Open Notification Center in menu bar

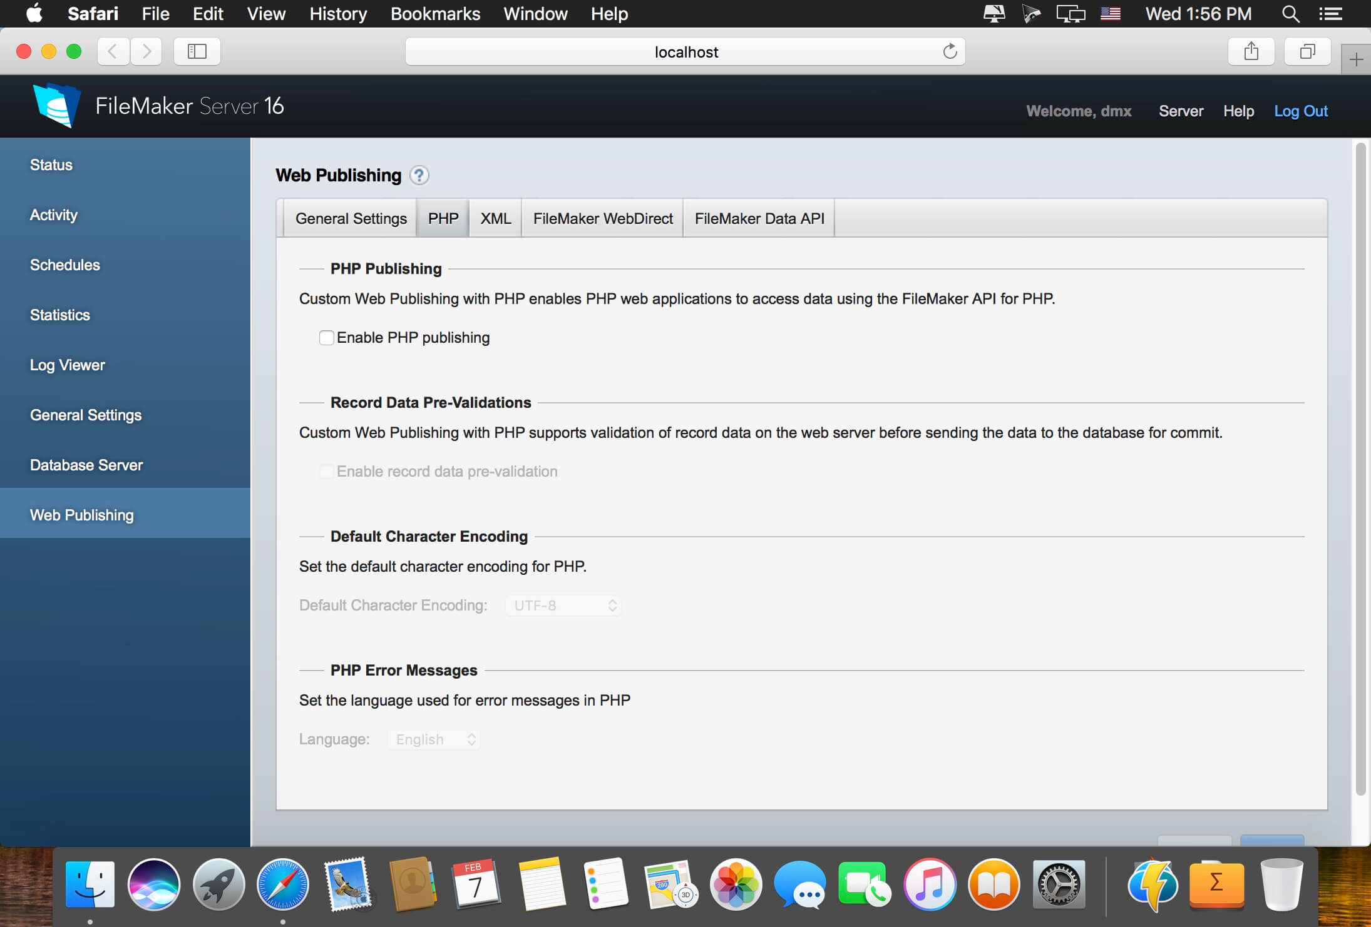[1331, 14]
